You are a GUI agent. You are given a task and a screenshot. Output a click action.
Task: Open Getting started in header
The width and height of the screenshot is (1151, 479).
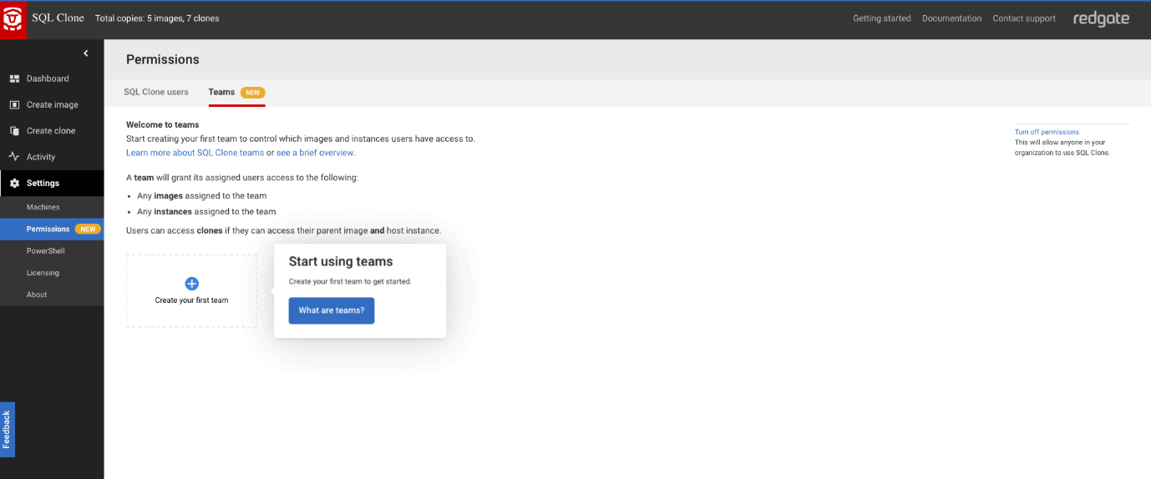[x=882, y=18]
